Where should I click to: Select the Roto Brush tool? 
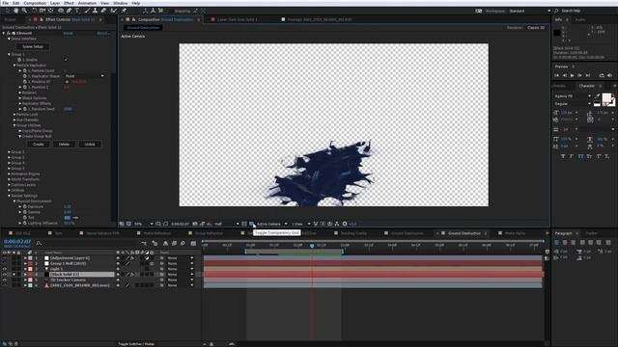(x=114, y=11)
